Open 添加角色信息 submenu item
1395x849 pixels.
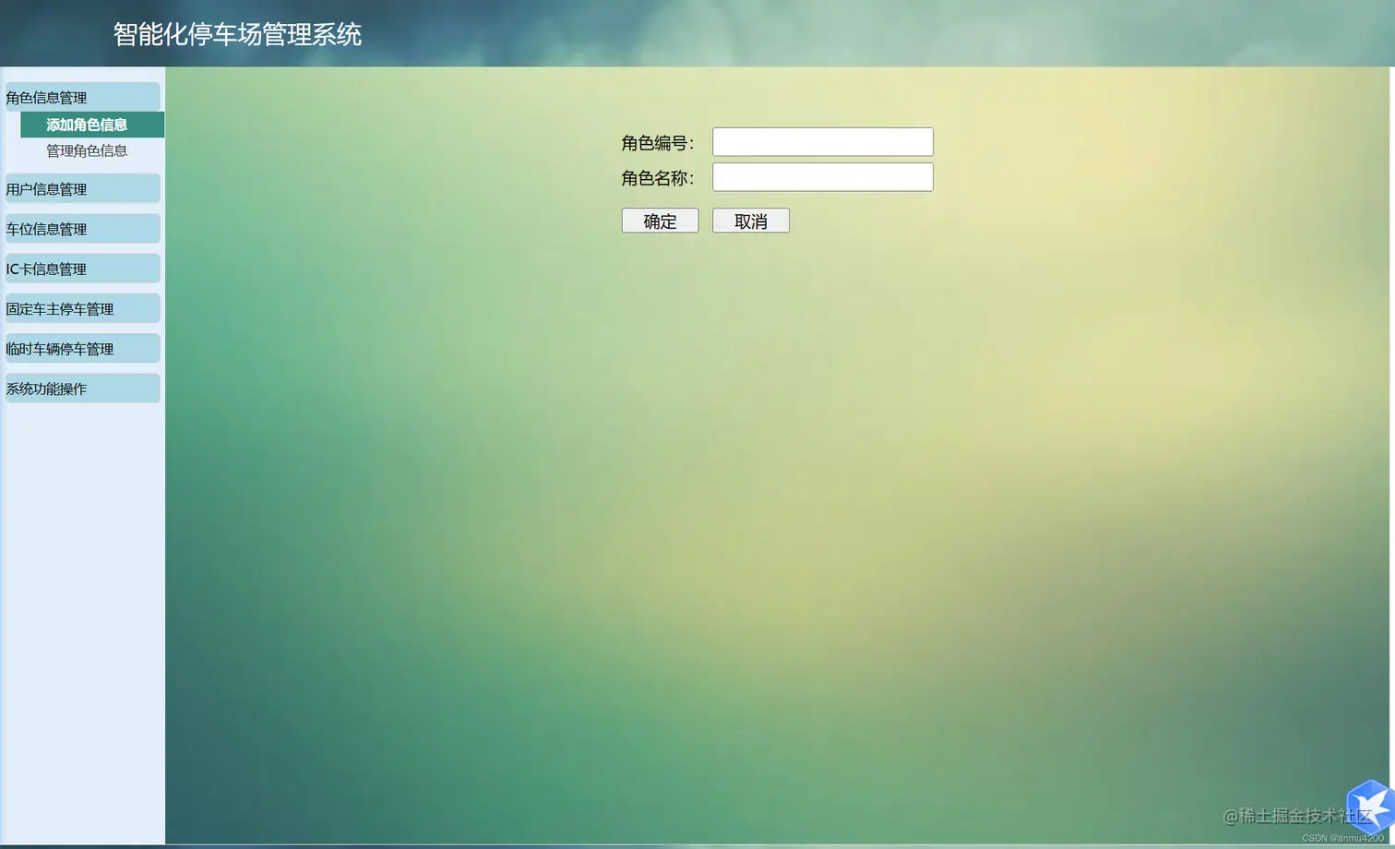tap(92, 125)
